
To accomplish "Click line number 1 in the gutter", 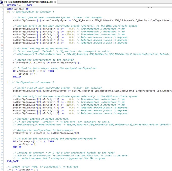I will point(2,9).
